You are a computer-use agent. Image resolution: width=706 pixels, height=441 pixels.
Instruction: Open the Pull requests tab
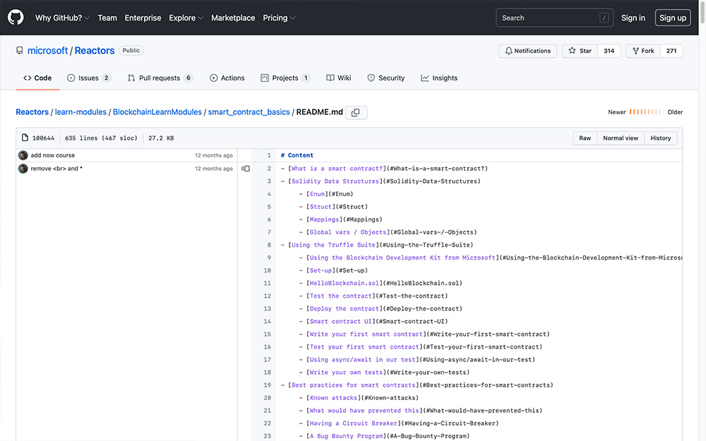point(160,78)
